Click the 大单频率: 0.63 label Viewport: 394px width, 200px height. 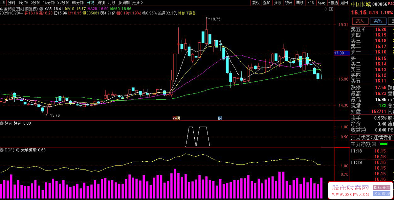point(33,150)
